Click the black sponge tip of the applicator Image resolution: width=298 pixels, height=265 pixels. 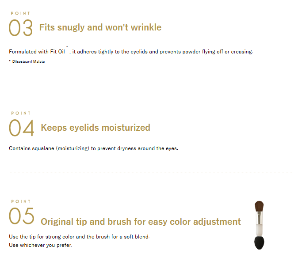[x=259, y=243]
